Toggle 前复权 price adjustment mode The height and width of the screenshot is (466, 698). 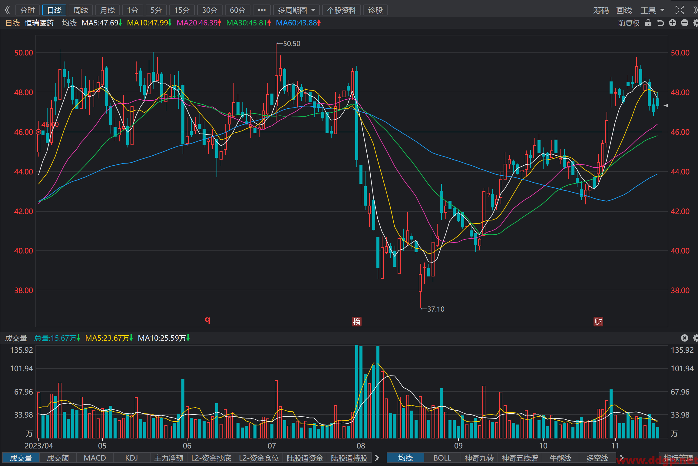(x=629, y=23)
